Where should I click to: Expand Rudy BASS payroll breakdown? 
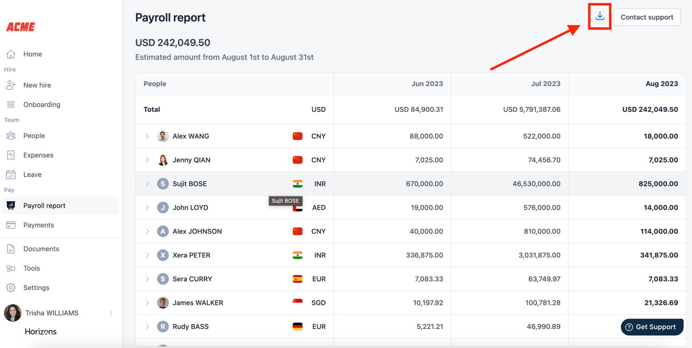147,327
